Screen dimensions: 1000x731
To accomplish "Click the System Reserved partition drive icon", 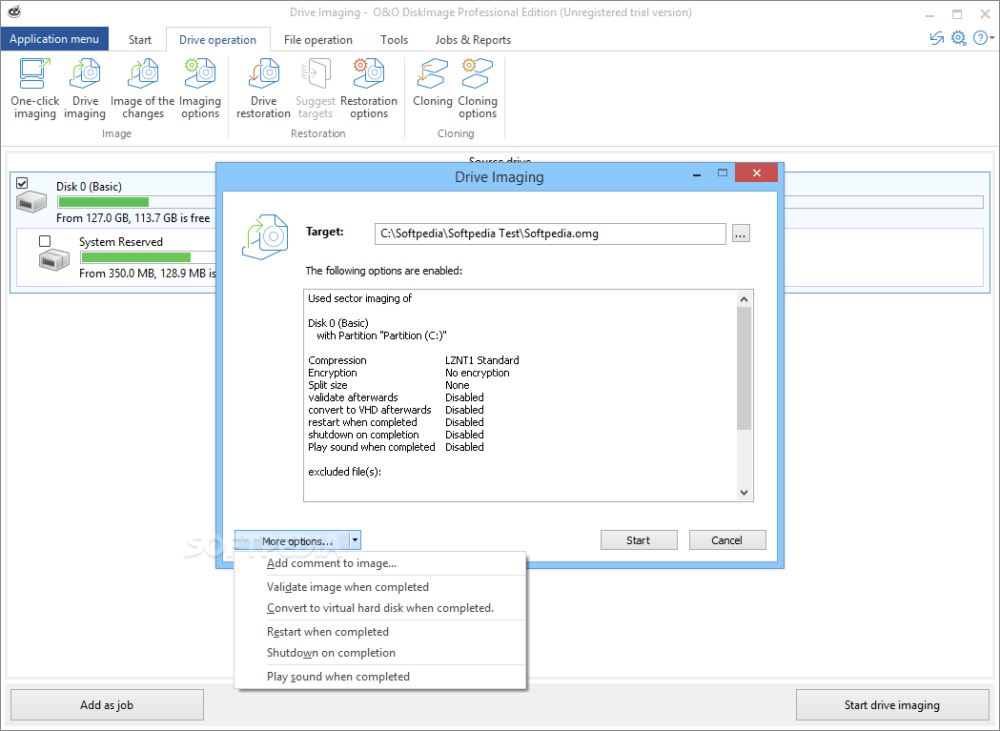I will [x=54, y=259].
